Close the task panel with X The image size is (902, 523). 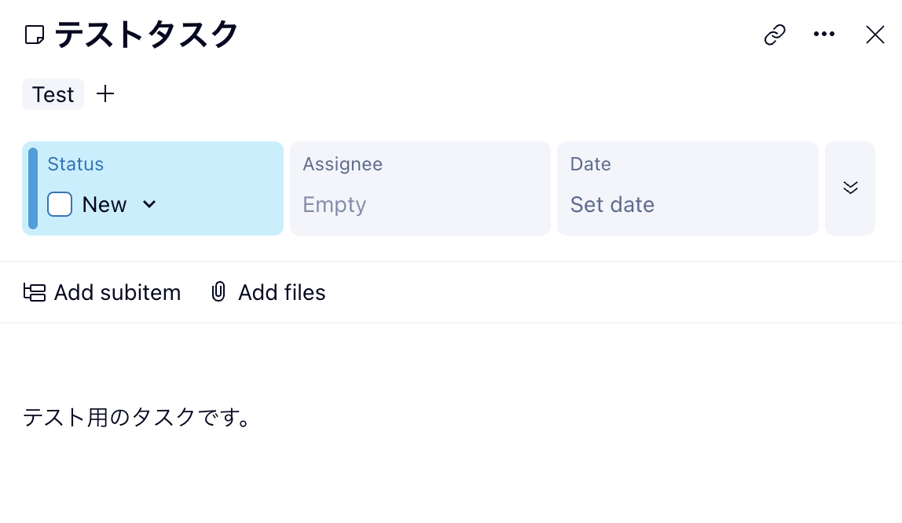click(x=874, y=35)
